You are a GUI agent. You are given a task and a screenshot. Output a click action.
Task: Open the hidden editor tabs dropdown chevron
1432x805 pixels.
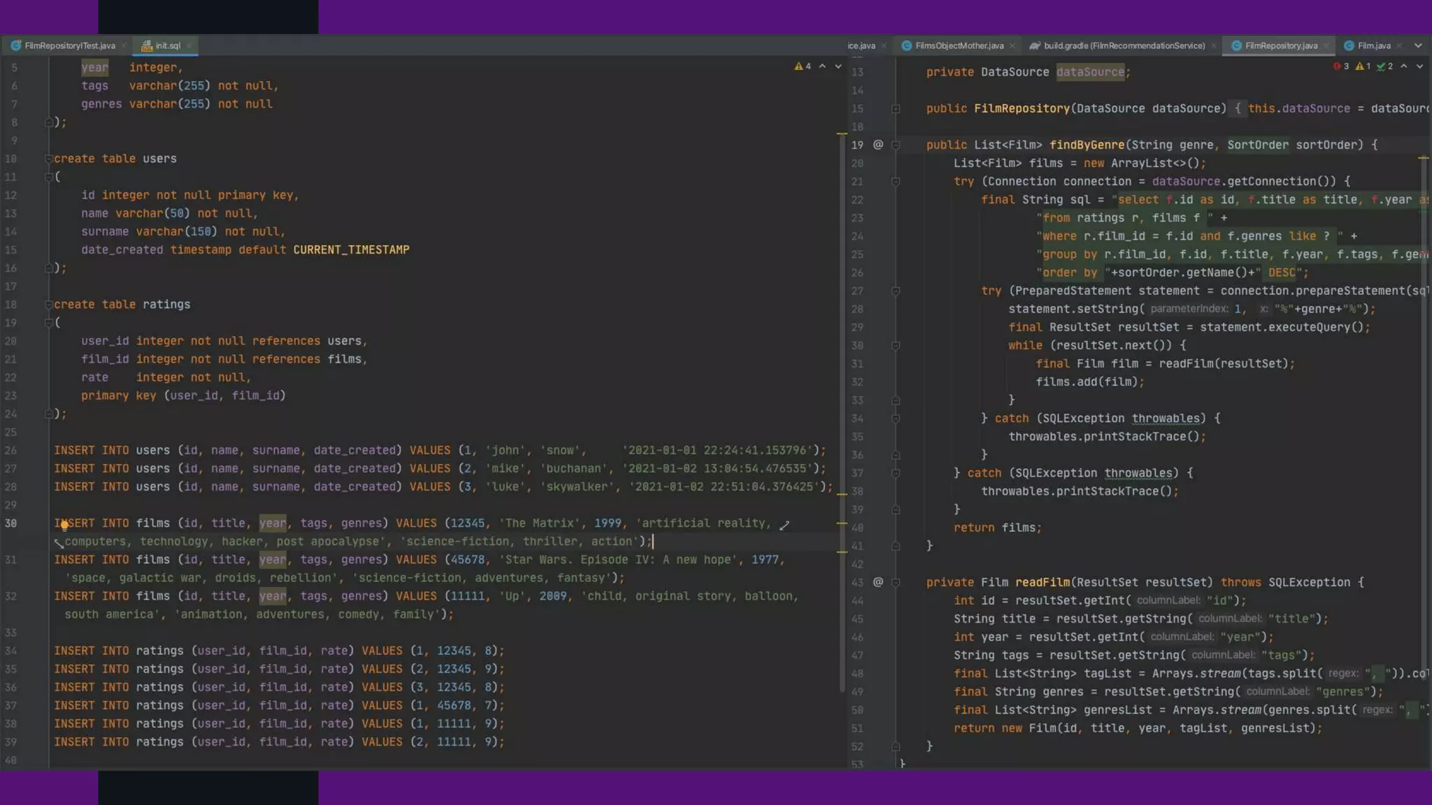1418,45
